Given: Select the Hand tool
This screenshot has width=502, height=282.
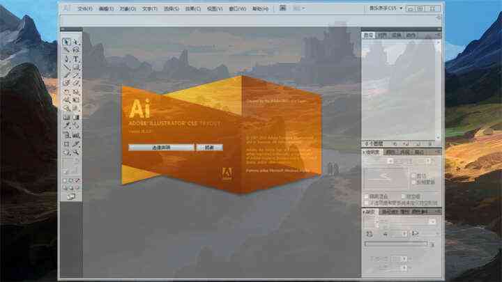Looking at the screenshot, I should click(x=66, y=152).
